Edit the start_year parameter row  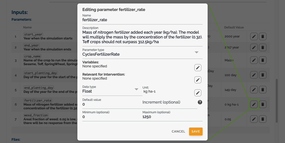click(254, 36)
